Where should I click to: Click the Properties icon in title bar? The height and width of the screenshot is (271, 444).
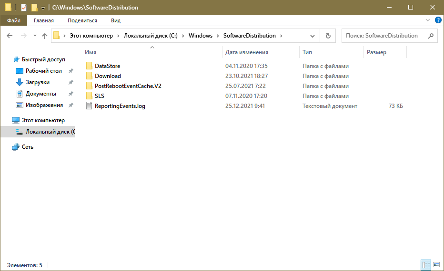pos(23,8)
